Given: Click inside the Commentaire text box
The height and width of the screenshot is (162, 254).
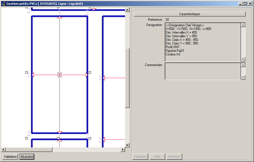Looking at the screenshot, I should [203, 71].
